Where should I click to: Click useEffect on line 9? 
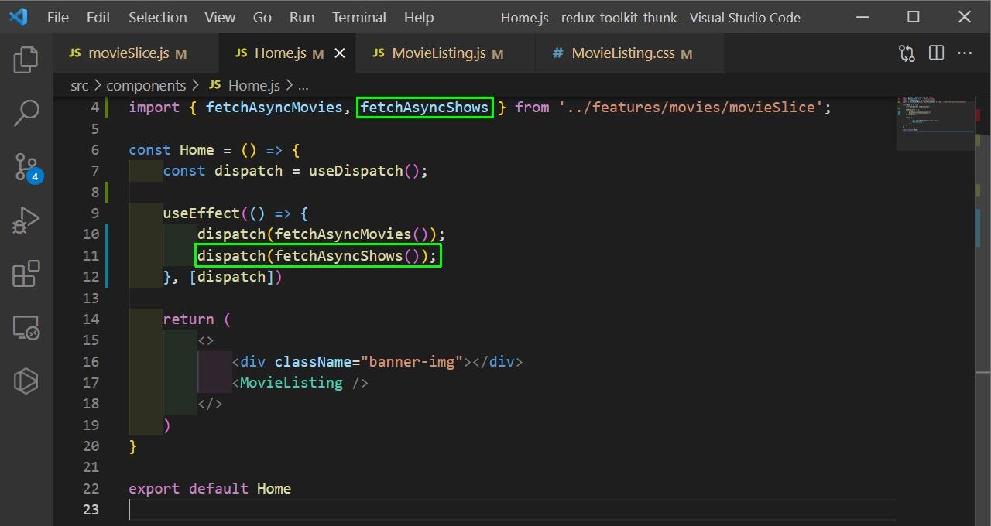(201, 213)
